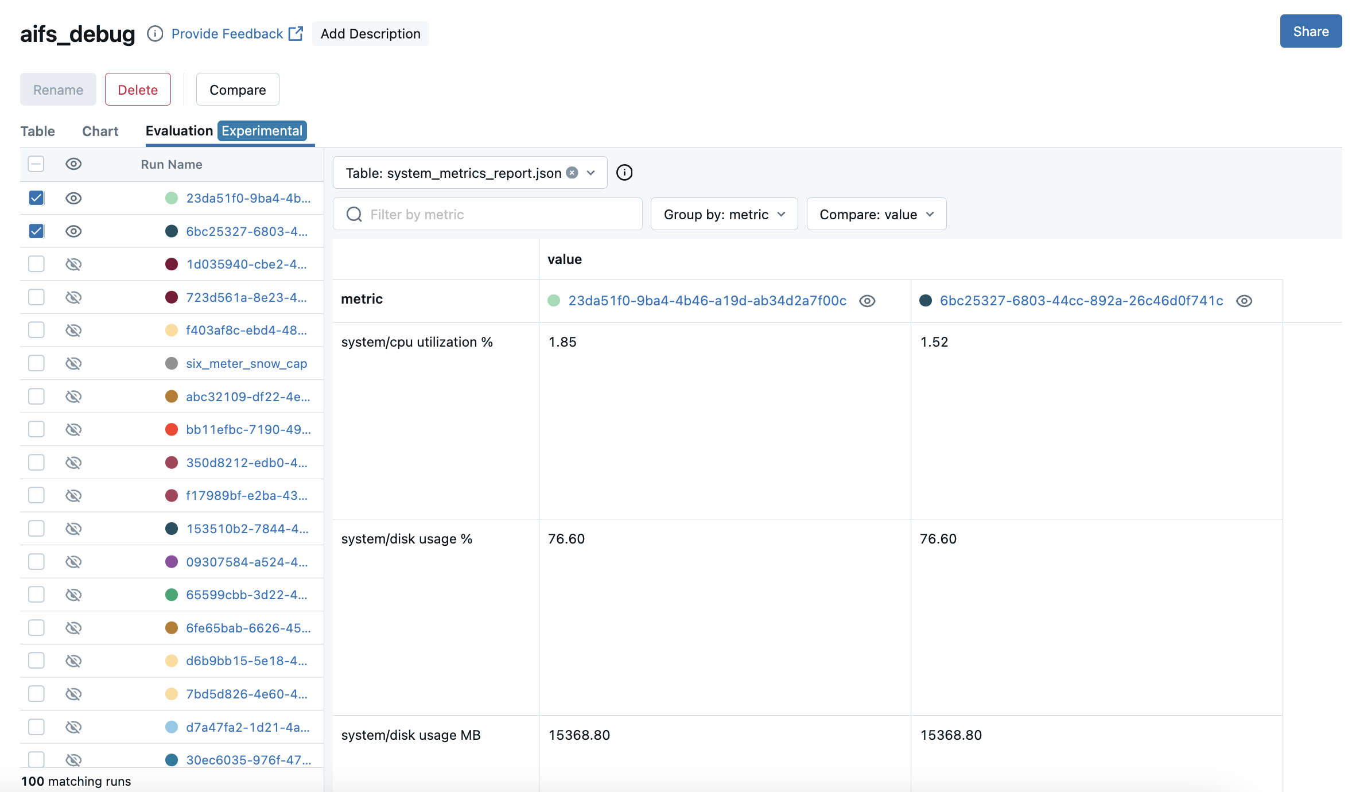Image resolution: width=1352 pixels, height=792 pixels.
Task: Check the 65599cbb-3d22-4 run checkbox
Action: click(x=36, y=595)
